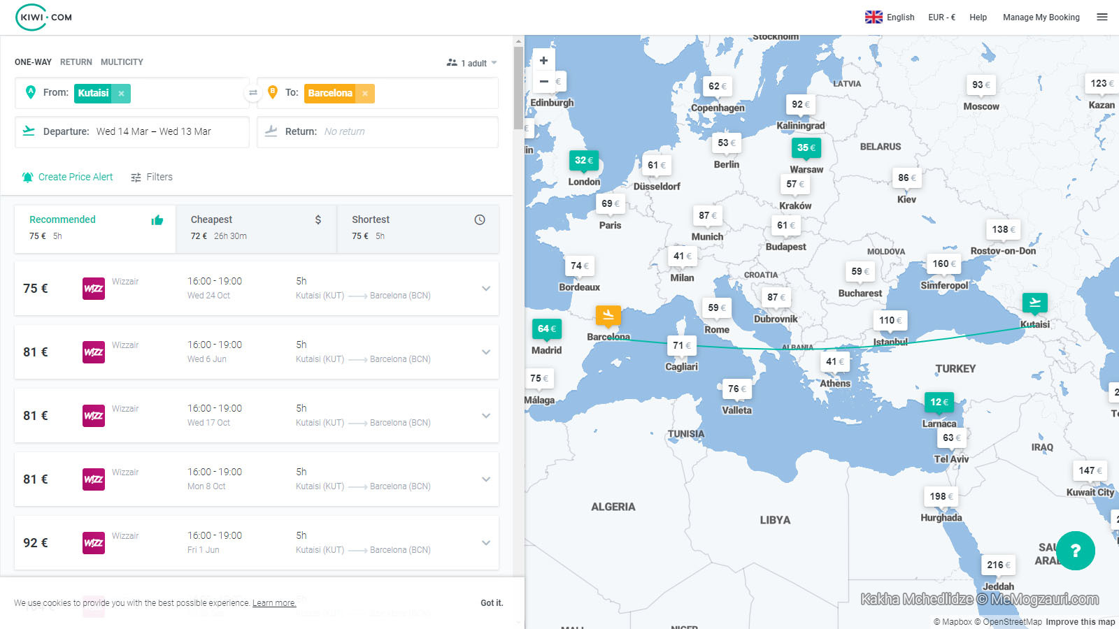
Task: Zoom out on the map
Action: coord(543,81)
